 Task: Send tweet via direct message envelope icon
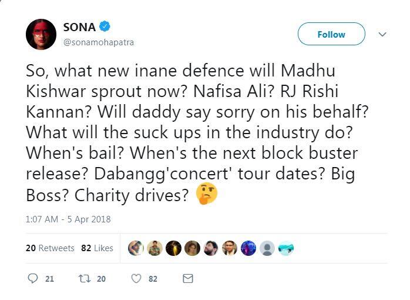(188, 279)
